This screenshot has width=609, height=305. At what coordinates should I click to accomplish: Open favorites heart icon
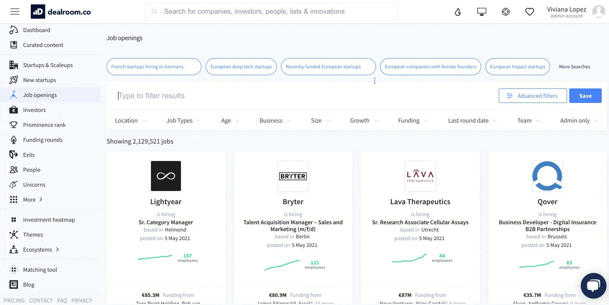click(x=530, y=12)
